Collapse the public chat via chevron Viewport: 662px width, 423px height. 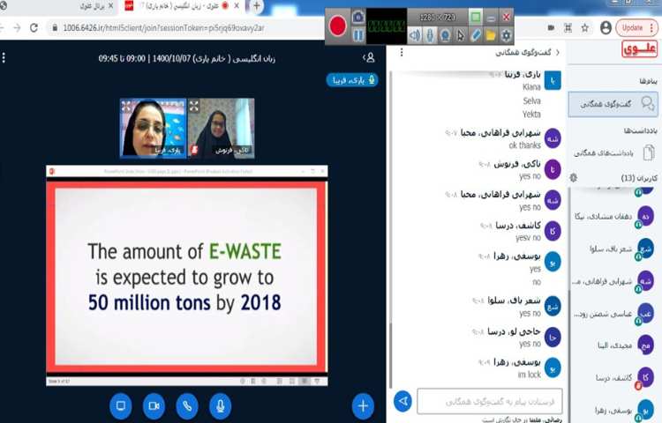click(558, 52)
